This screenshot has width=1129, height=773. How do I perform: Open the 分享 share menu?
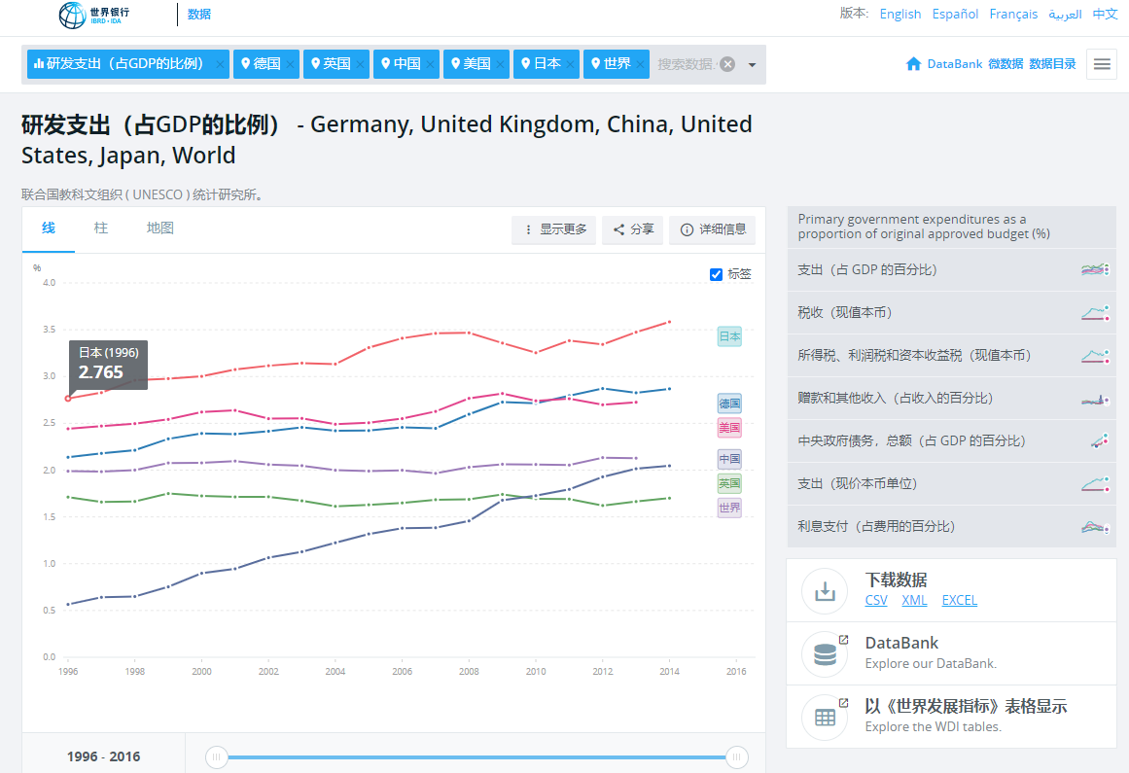(633, 229)
